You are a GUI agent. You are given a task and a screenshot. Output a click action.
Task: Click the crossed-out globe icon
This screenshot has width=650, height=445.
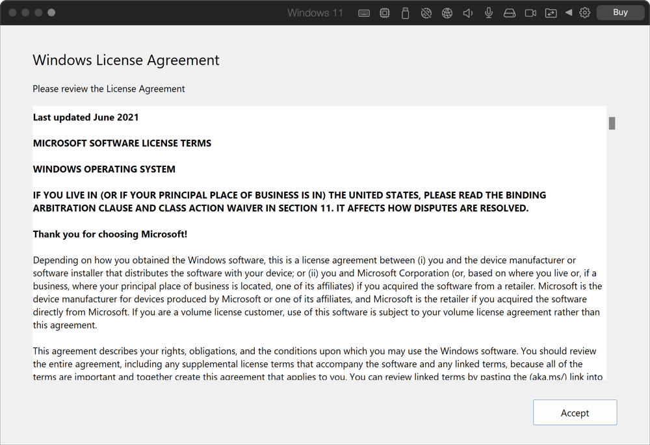(x=426, y=13)
